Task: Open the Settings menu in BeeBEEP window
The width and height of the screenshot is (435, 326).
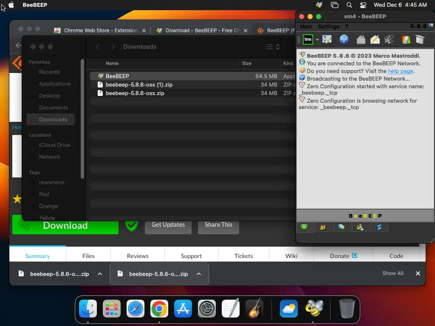Action: pos(328,26)
